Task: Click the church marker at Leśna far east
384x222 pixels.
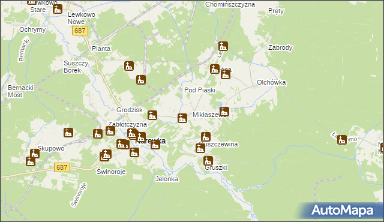Action: (x=342, y=140)
